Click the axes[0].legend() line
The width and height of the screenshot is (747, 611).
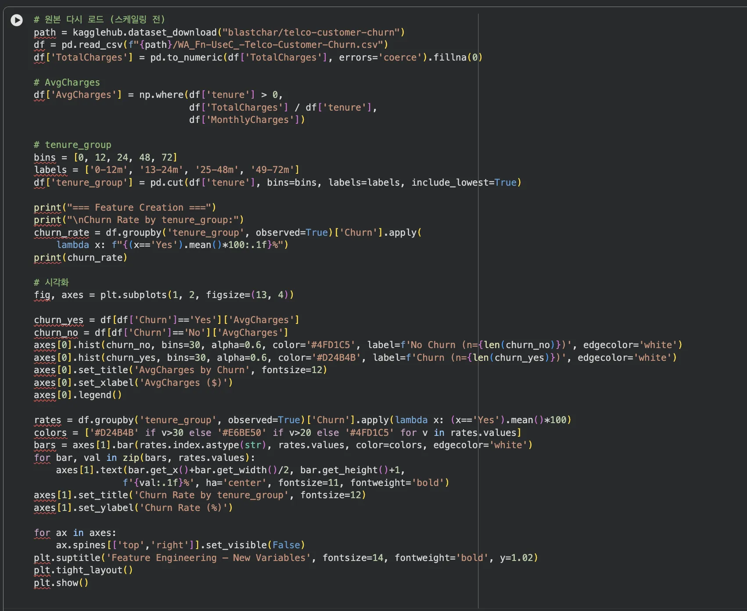pos(78,395)
